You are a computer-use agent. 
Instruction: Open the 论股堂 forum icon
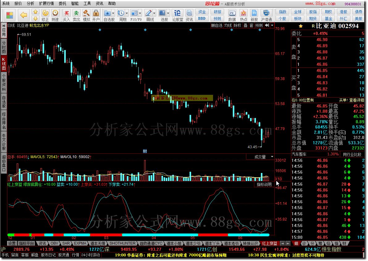pyautogui.click(x=178, y=13)
